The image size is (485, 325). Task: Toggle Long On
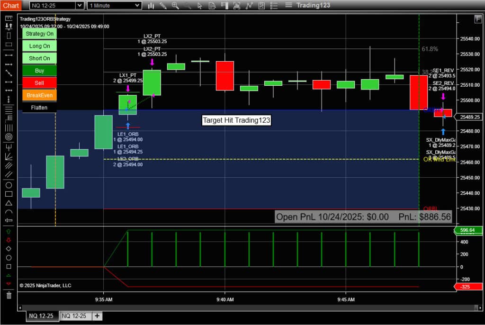[39, 46]
